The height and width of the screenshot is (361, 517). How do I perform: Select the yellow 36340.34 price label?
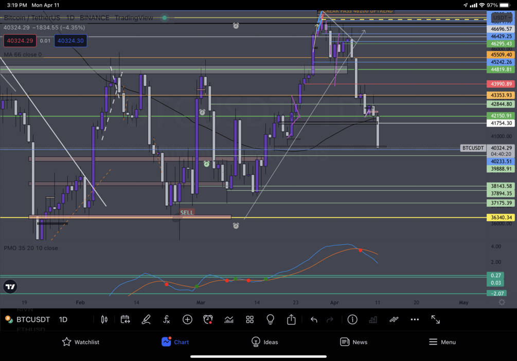[501, 217]
